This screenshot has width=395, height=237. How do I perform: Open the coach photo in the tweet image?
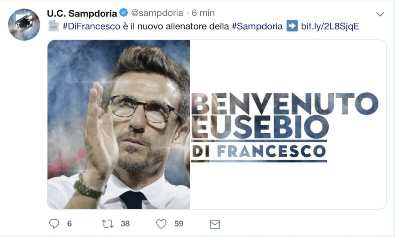click(x=119, y=124)
